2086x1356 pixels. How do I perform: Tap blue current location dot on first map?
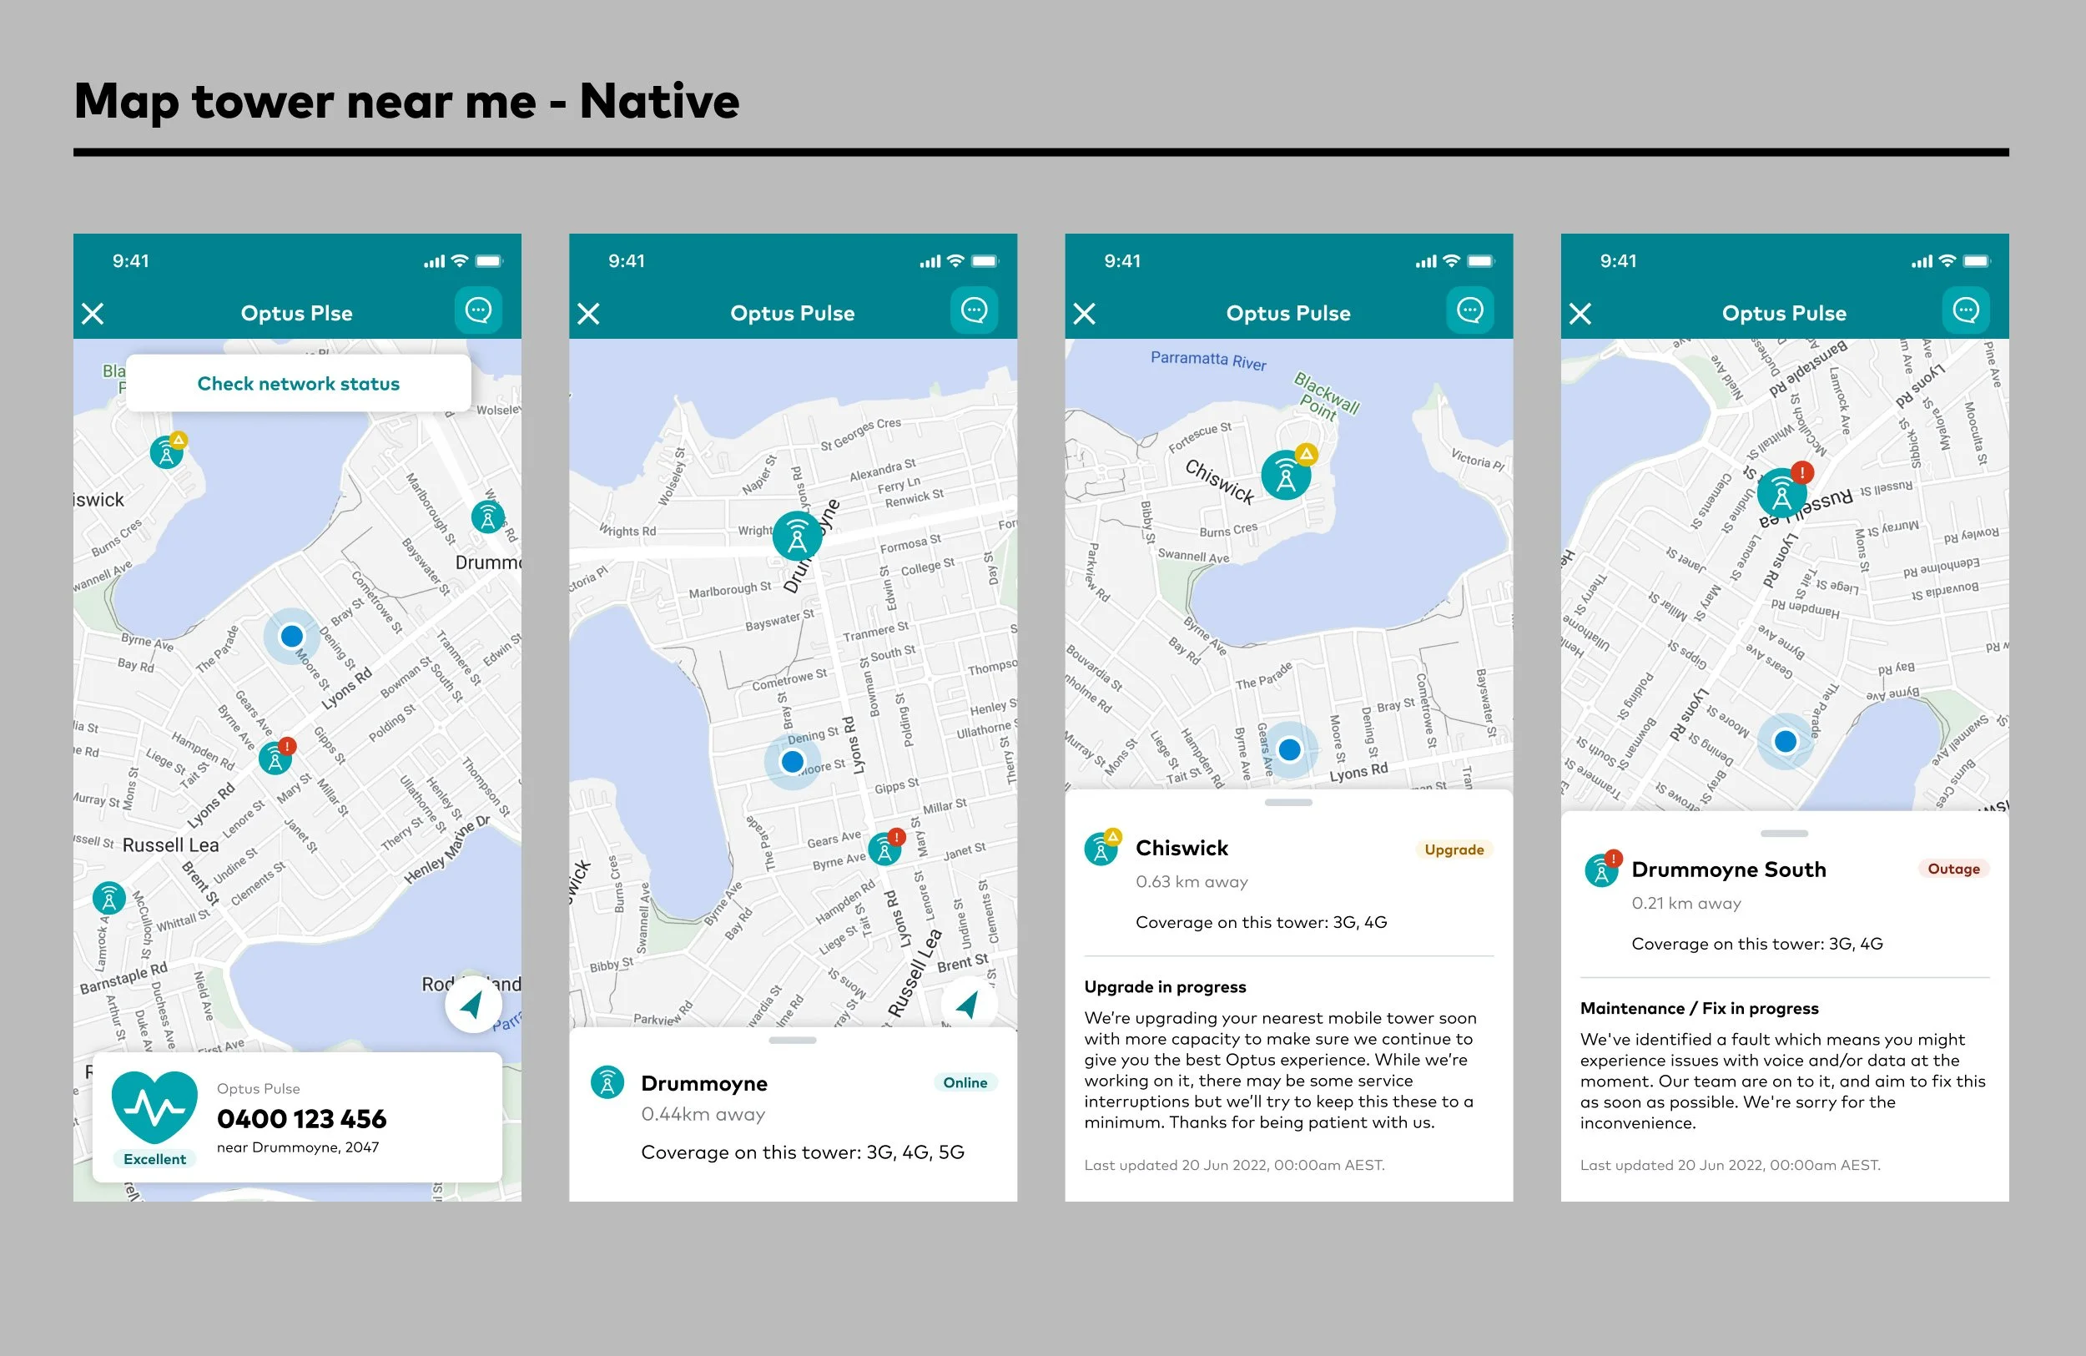tap(292, 636)
